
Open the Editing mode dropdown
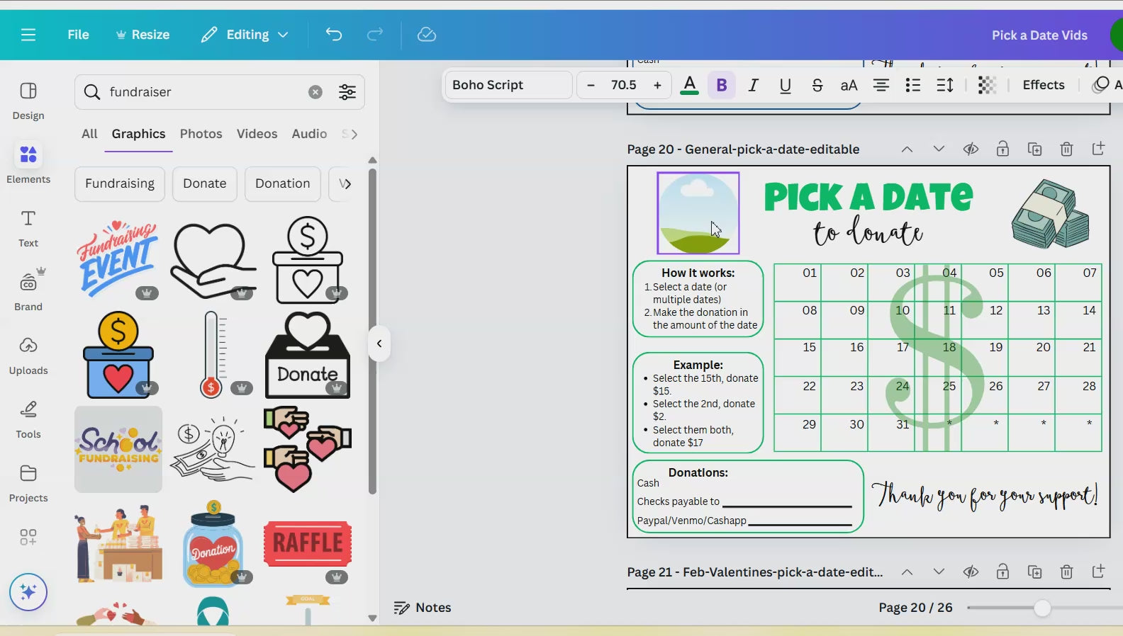point(245,35)
